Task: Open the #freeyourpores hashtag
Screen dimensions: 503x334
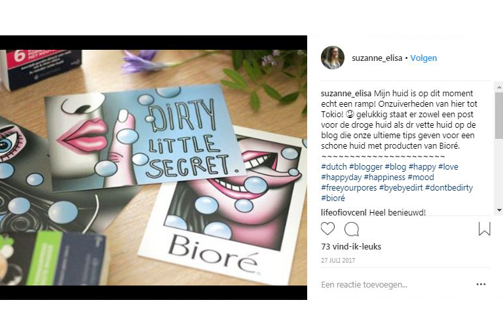Action: point(348,188)
